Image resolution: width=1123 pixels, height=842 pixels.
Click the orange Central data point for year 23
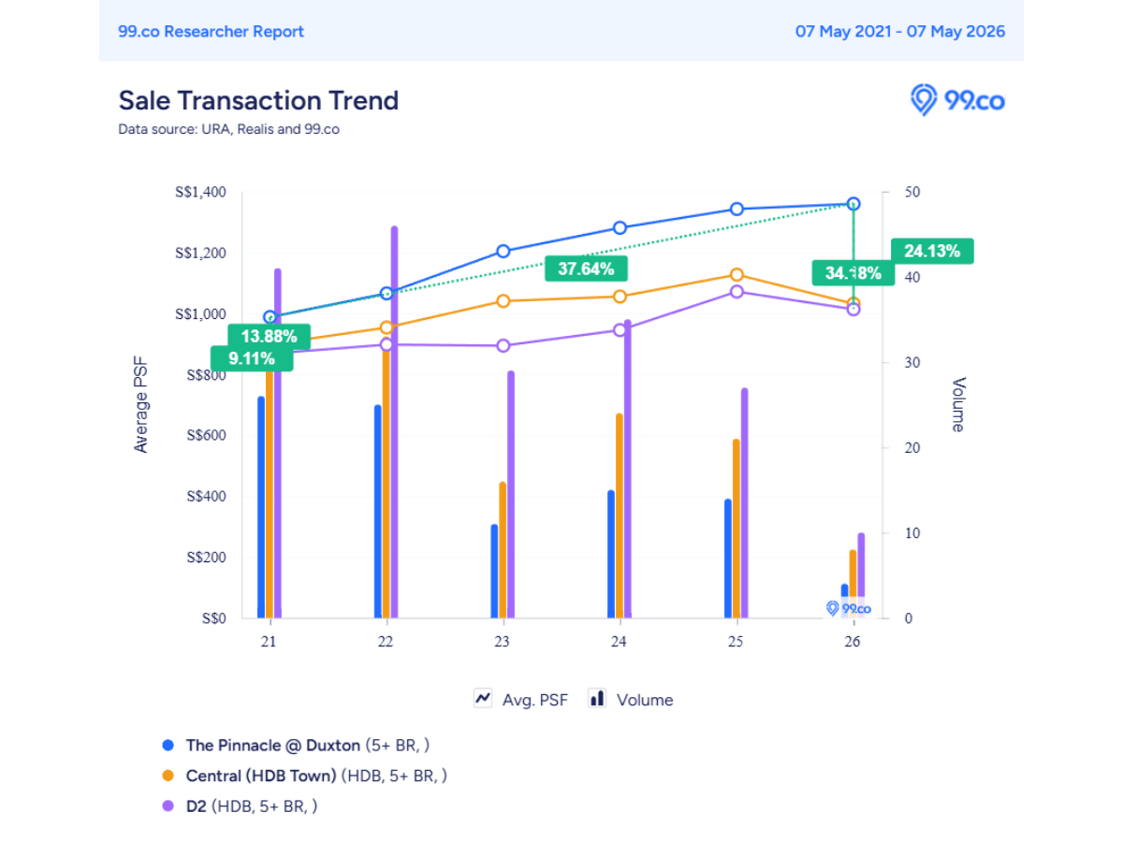coord(503,300)
